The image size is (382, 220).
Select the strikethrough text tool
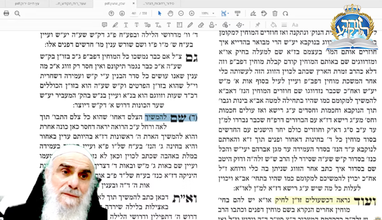pyautogui.click(x=136, y=25)
